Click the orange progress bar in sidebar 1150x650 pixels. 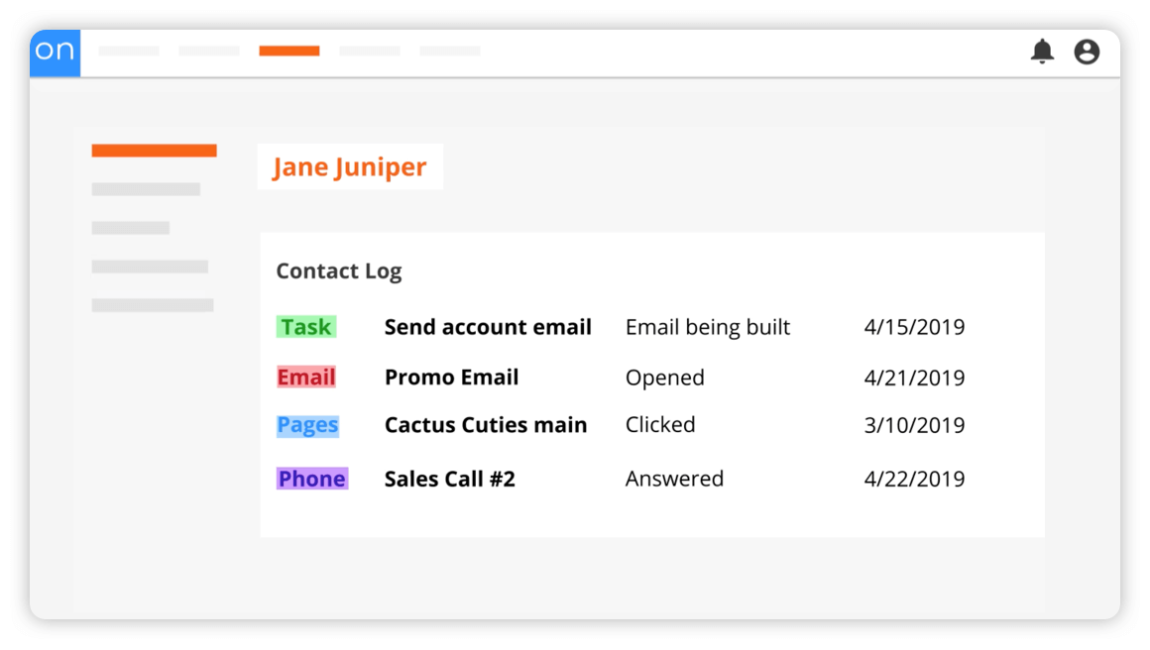click(154, 150)
